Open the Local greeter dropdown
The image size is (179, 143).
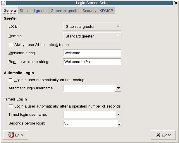[92, 27]
